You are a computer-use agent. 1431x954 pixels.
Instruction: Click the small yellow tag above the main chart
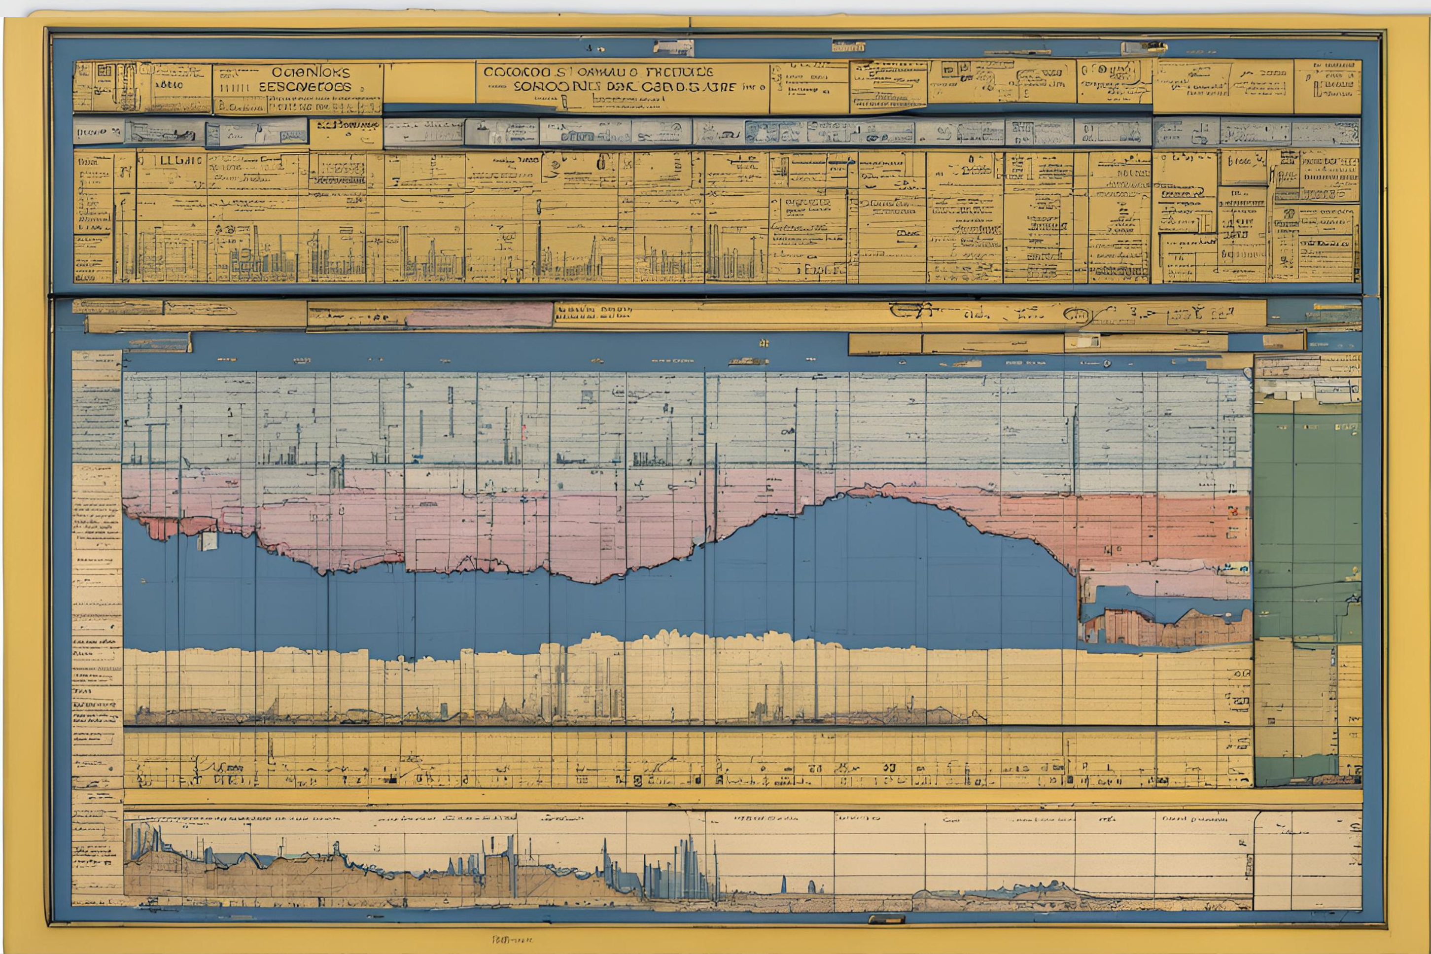point(764,343)
